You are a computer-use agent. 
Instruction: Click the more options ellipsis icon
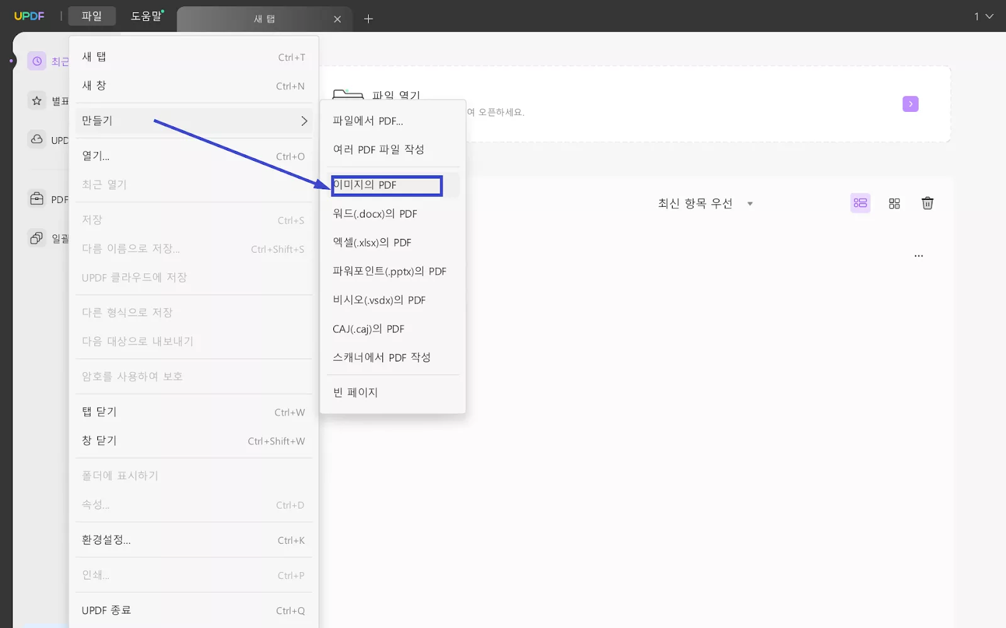click(x=919, y=255)
